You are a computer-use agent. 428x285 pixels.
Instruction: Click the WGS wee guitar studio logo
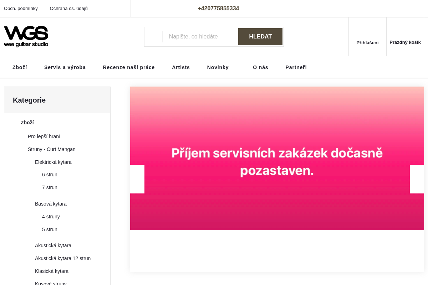(26, 36)
